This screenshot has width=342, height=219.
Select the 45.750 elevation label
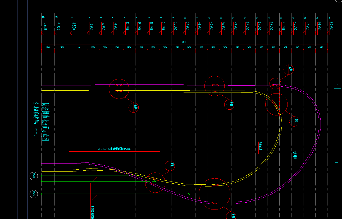(259, 26)
